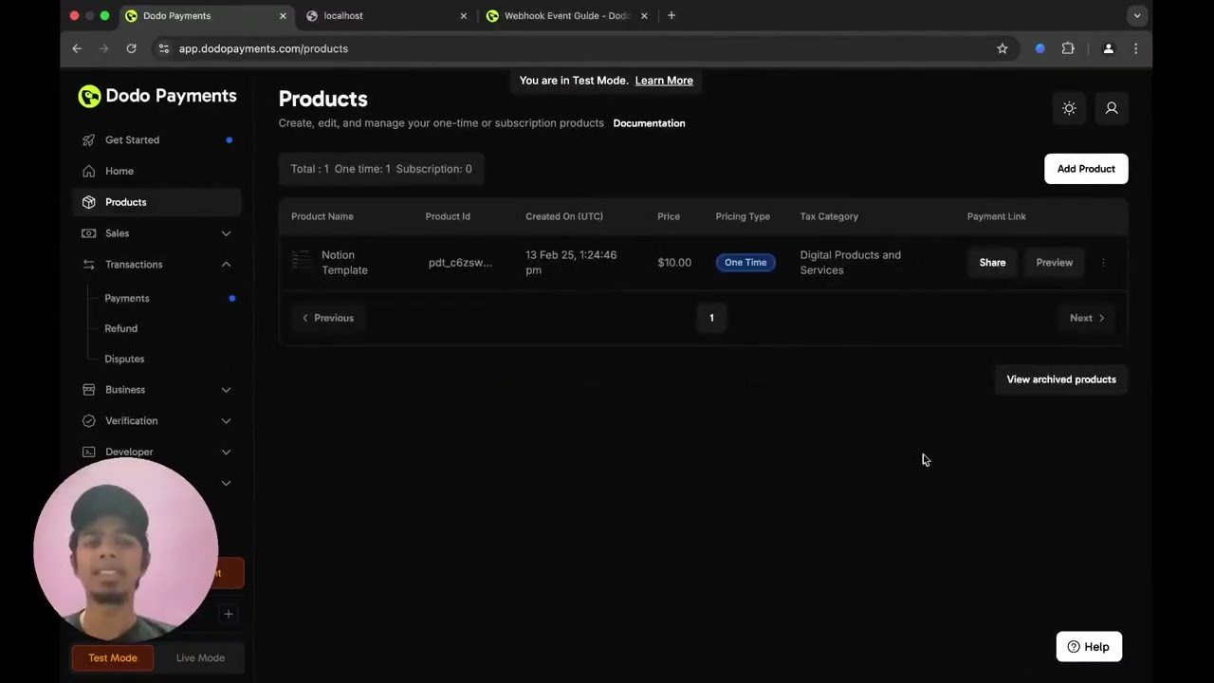
Task: Click the Verification badge icon
Action: pos(88,421)
